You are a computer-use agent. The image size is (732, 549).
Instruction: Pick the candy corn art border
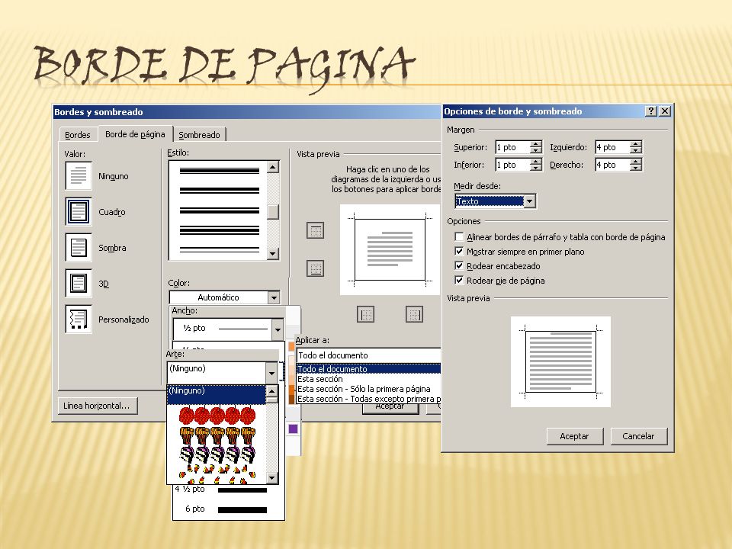217,473
